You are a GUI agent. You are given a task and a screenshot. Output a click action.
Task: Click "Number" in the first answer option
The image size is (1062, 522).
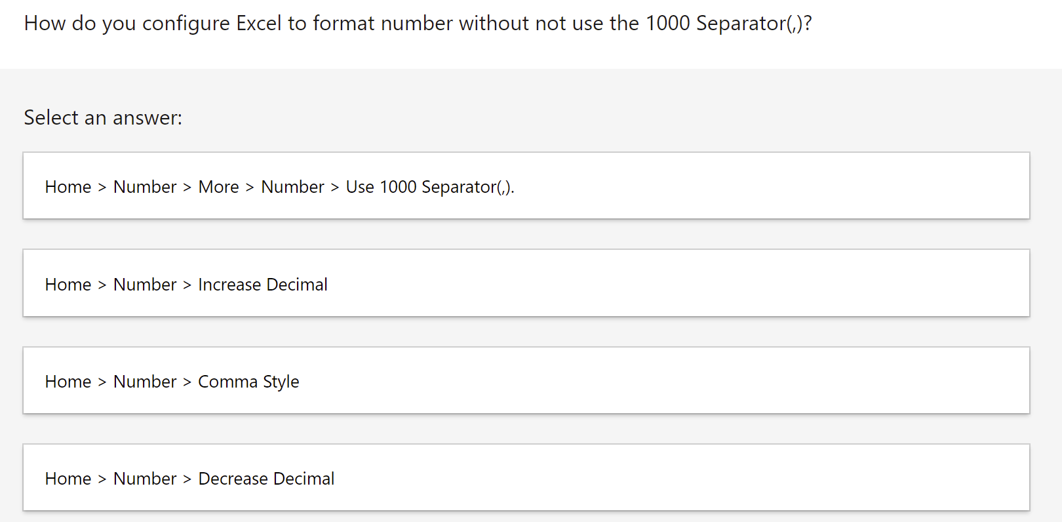[144, 186]
